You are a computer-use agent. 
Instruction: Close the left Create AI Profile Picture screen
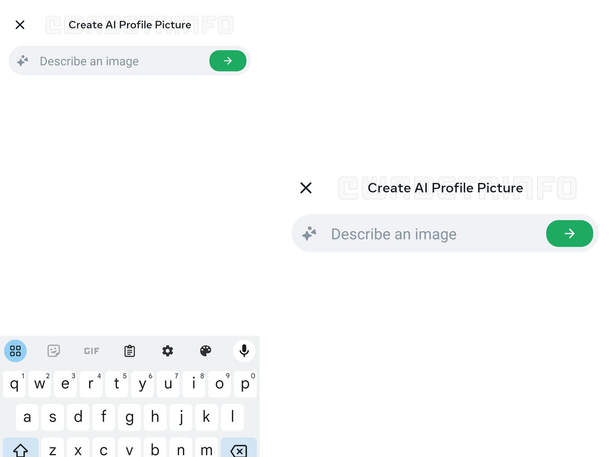click(x=20, y=24)
